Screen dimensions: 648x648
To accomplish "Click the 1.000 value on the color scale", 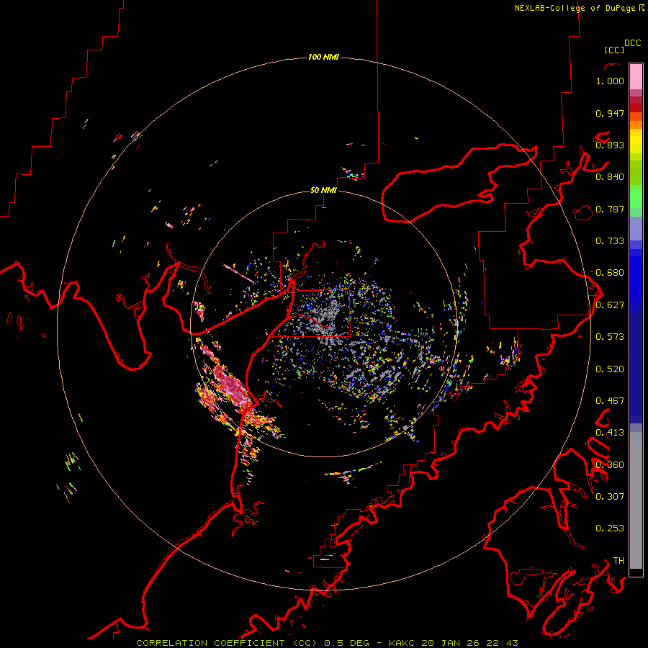I will (610, 81).
